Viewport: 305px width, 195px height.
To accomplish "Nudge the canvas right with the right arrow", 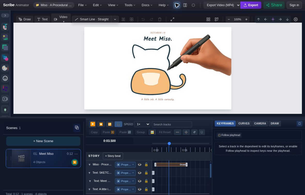I will (280, 19).
